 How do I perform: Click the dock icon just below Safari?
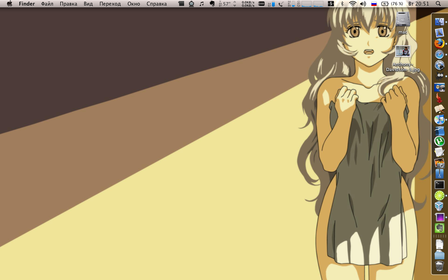[439, 65]
